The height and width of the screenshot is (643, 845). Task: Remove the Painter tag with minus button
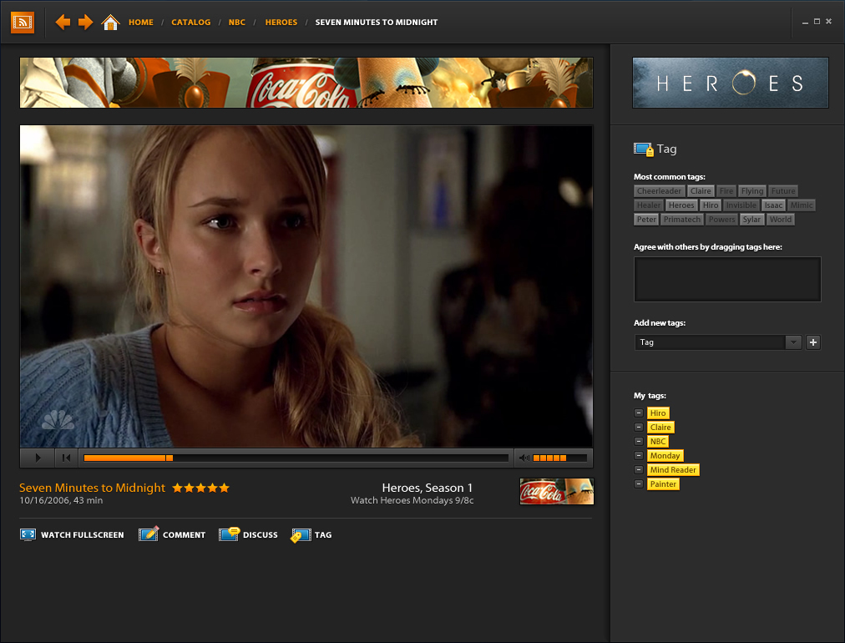tap(639, 484)
